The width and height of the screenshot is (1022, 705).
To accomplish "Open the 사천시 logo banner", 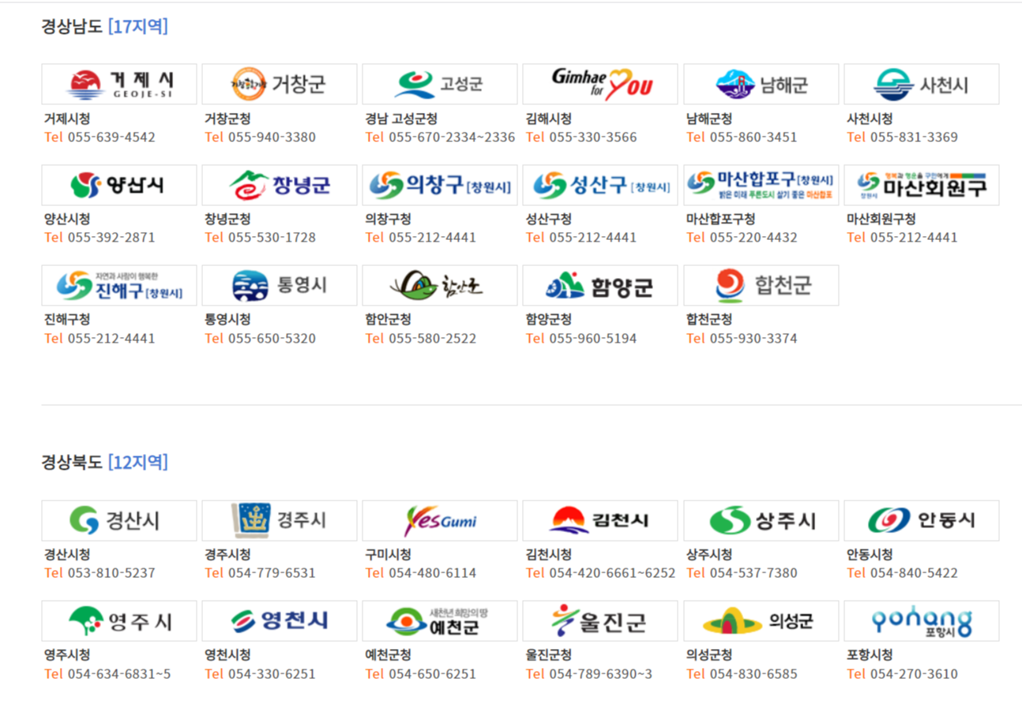I will coord(922,84).
